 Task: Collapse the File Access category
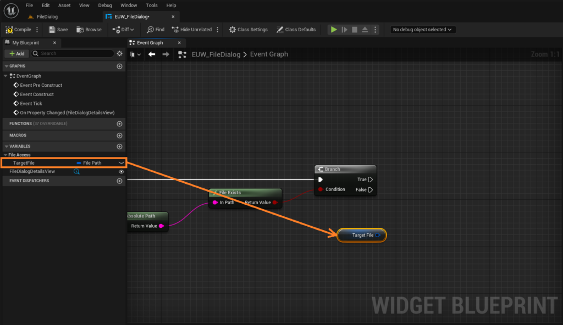[x=5, y=155]
